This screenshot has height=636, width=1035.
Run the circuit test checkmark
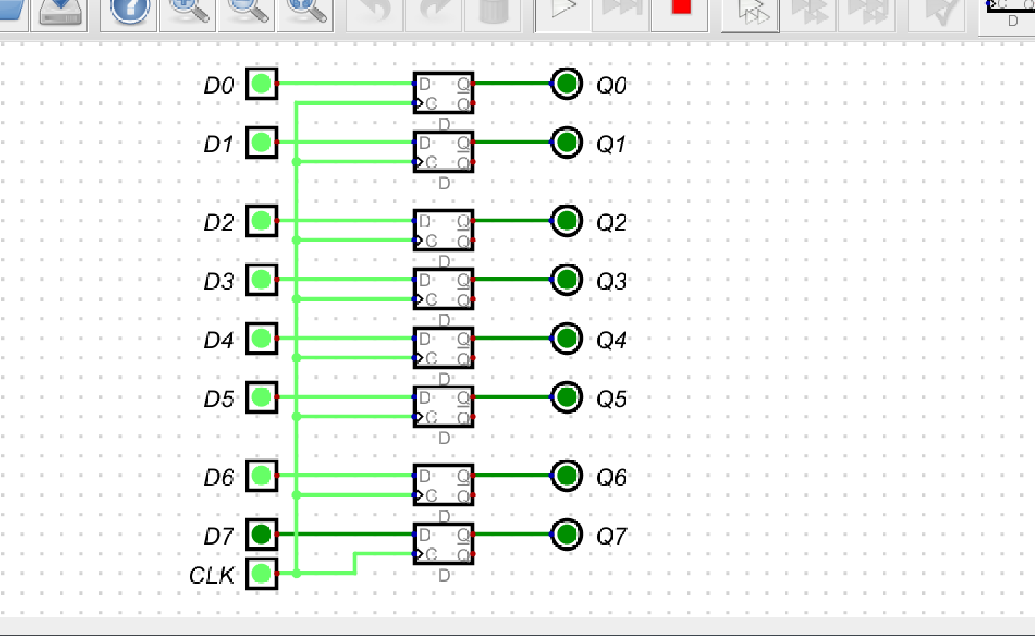pyautogui.click(x=936, y=11)
